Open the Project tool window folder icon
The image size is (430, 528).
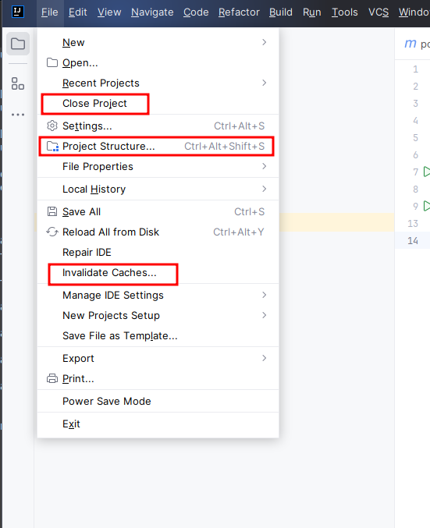18,44
